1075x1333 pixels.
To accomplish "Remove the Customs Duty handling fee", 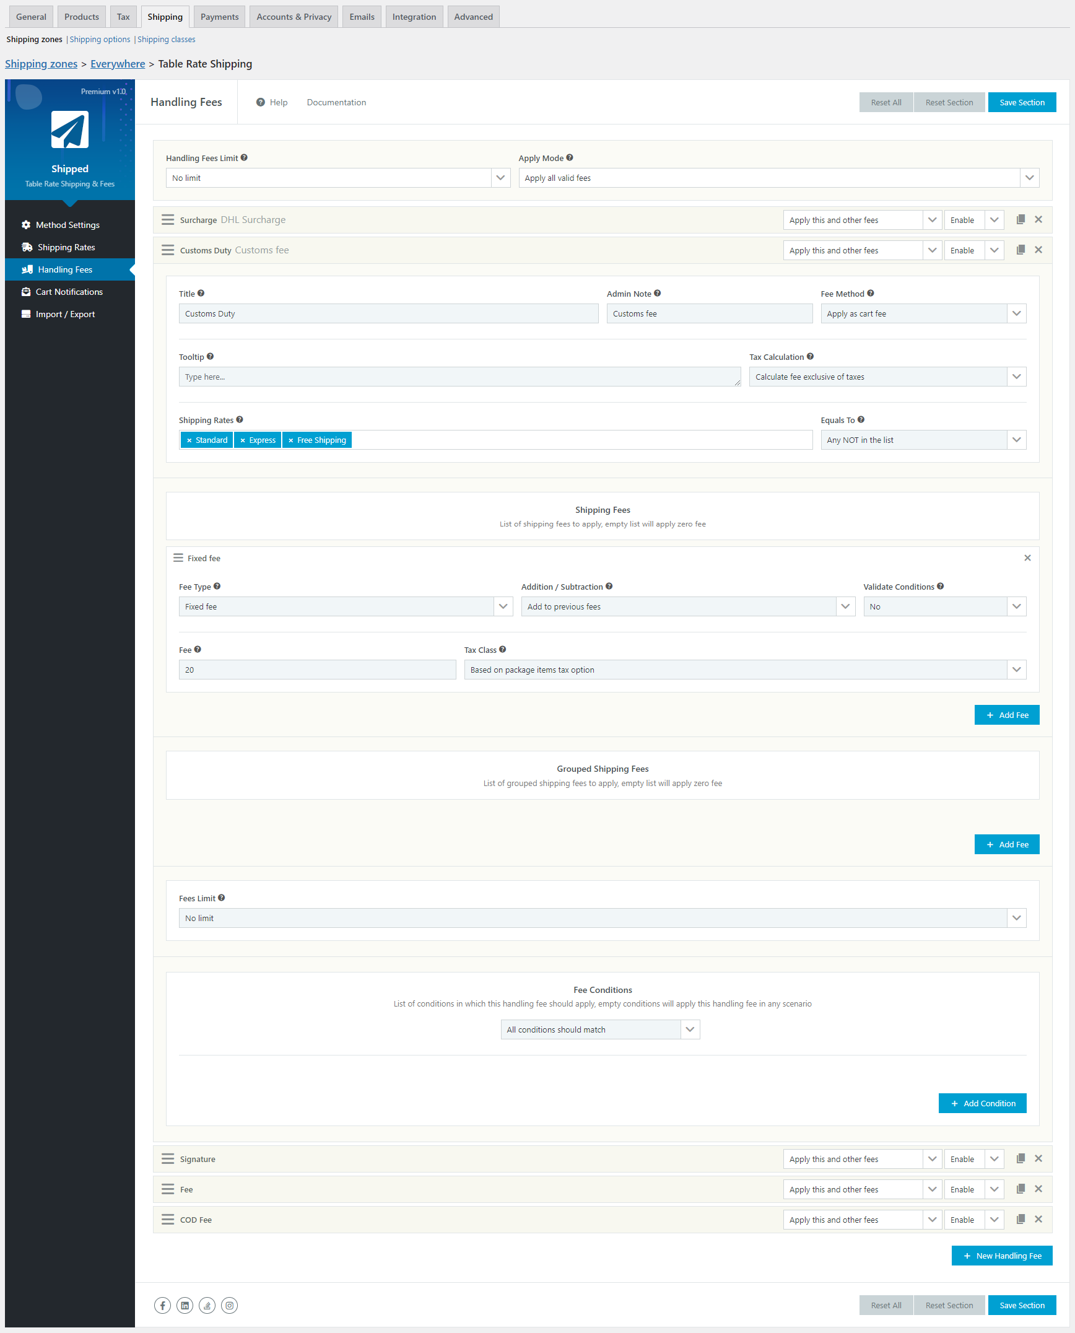I will pos(1038,250).
